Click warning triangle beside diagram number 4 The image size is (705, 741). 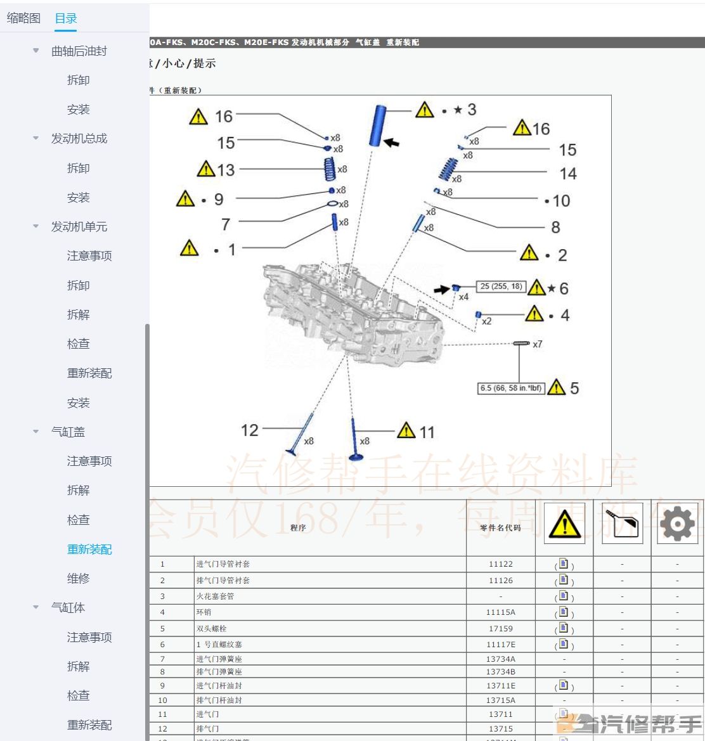[534, 314]
